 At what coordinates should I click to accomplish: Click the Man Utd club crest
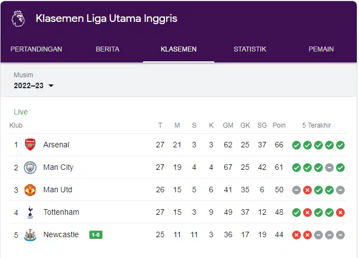(30, 190)
